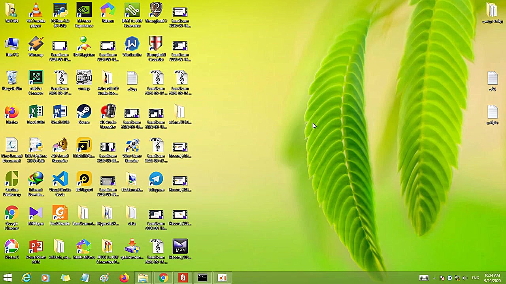Open This PC desktop icon
The height and width of the screenshot is (284, 506).
tap(12, 47)
